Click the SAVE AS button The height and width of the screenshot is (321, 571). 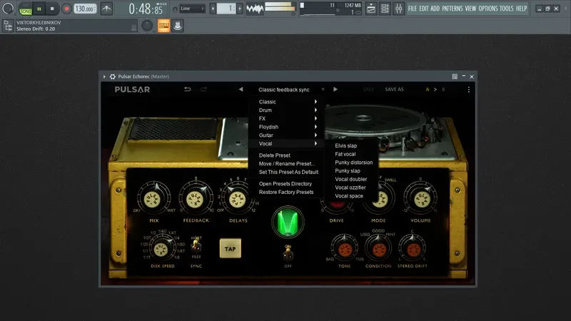[x=395, y=89]
